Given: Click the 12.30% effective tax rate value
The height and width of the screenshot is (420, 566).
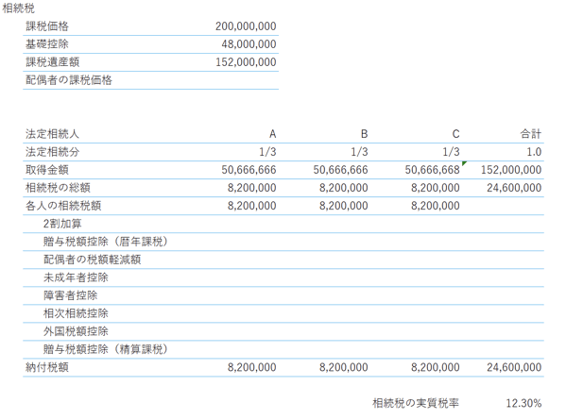Looking at the screenshot, I should 523,403.
